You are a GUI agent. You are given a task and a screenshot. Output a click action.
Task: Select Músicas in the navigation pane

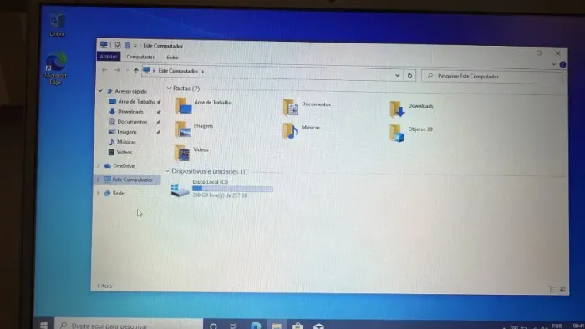click(x=126, y=142)
